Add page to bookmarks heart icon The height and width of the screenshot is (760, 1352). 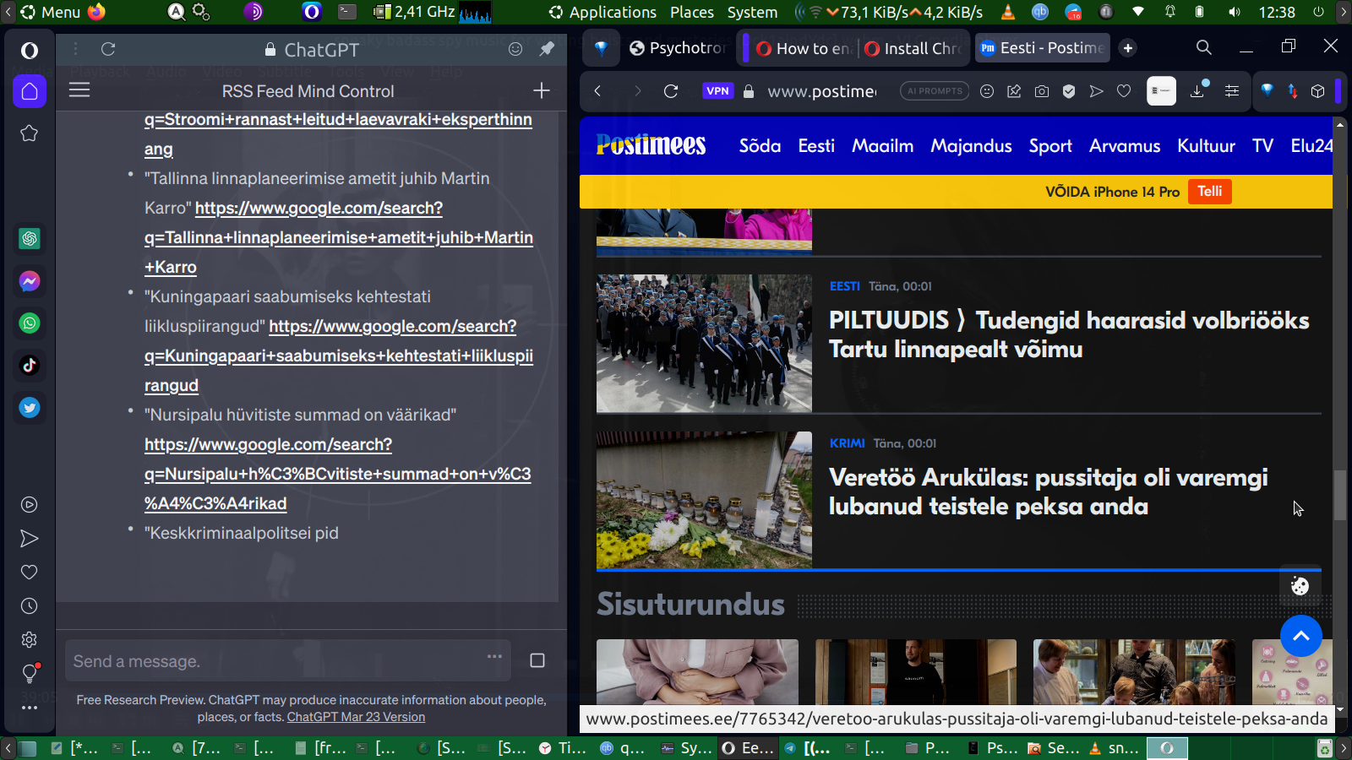(1124, 91)
